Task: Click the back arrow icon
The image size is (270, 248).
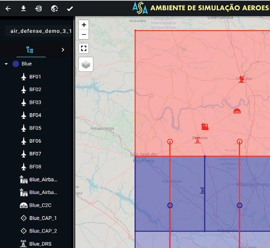Action: (x=8, y=9)
